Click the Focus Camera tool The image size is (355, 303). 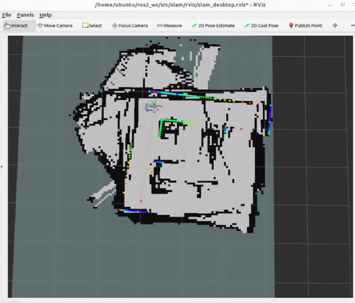tap(130, 26)
